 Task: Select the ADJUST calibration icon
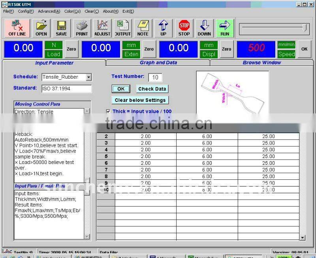102,28
